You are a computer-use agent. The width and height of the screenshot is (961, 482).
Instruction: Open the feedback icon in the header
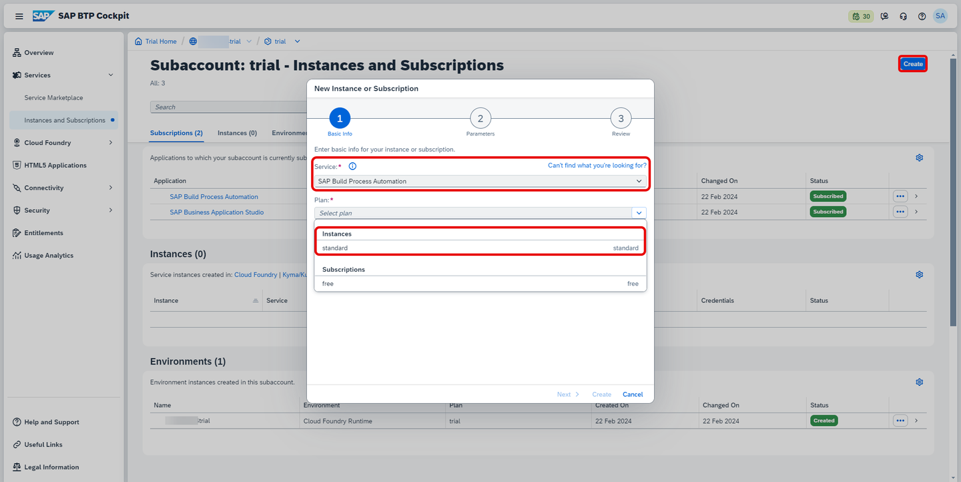[x=885, y=16]
